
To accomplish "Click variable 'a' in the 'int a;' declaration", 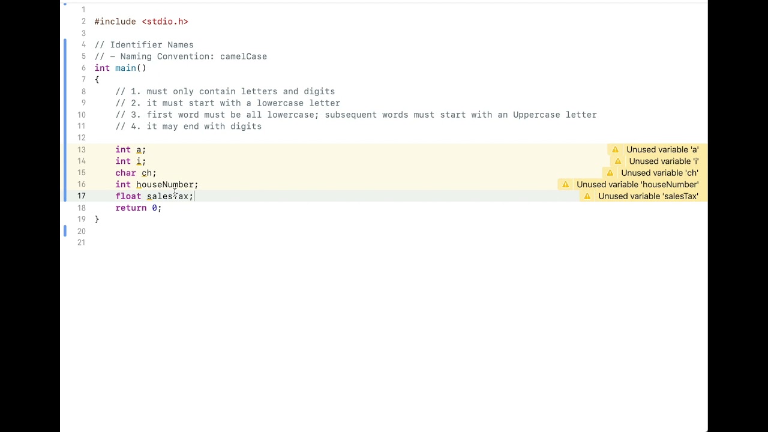I will coord(139,150).
